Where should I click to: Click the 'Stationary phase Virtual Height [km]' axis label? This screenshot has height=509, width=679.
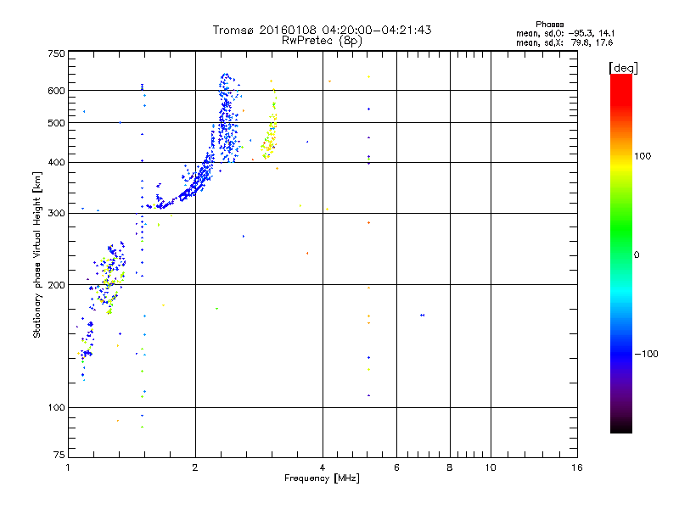[37, 255]
